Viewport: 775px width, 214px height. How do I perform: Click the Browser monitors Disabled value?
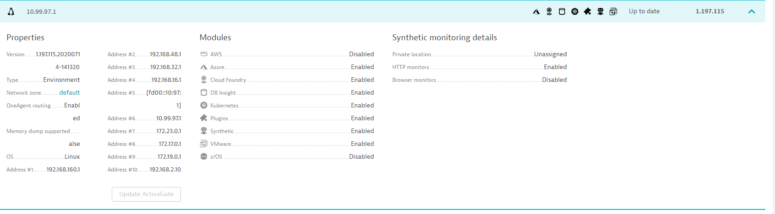(554, 80)
